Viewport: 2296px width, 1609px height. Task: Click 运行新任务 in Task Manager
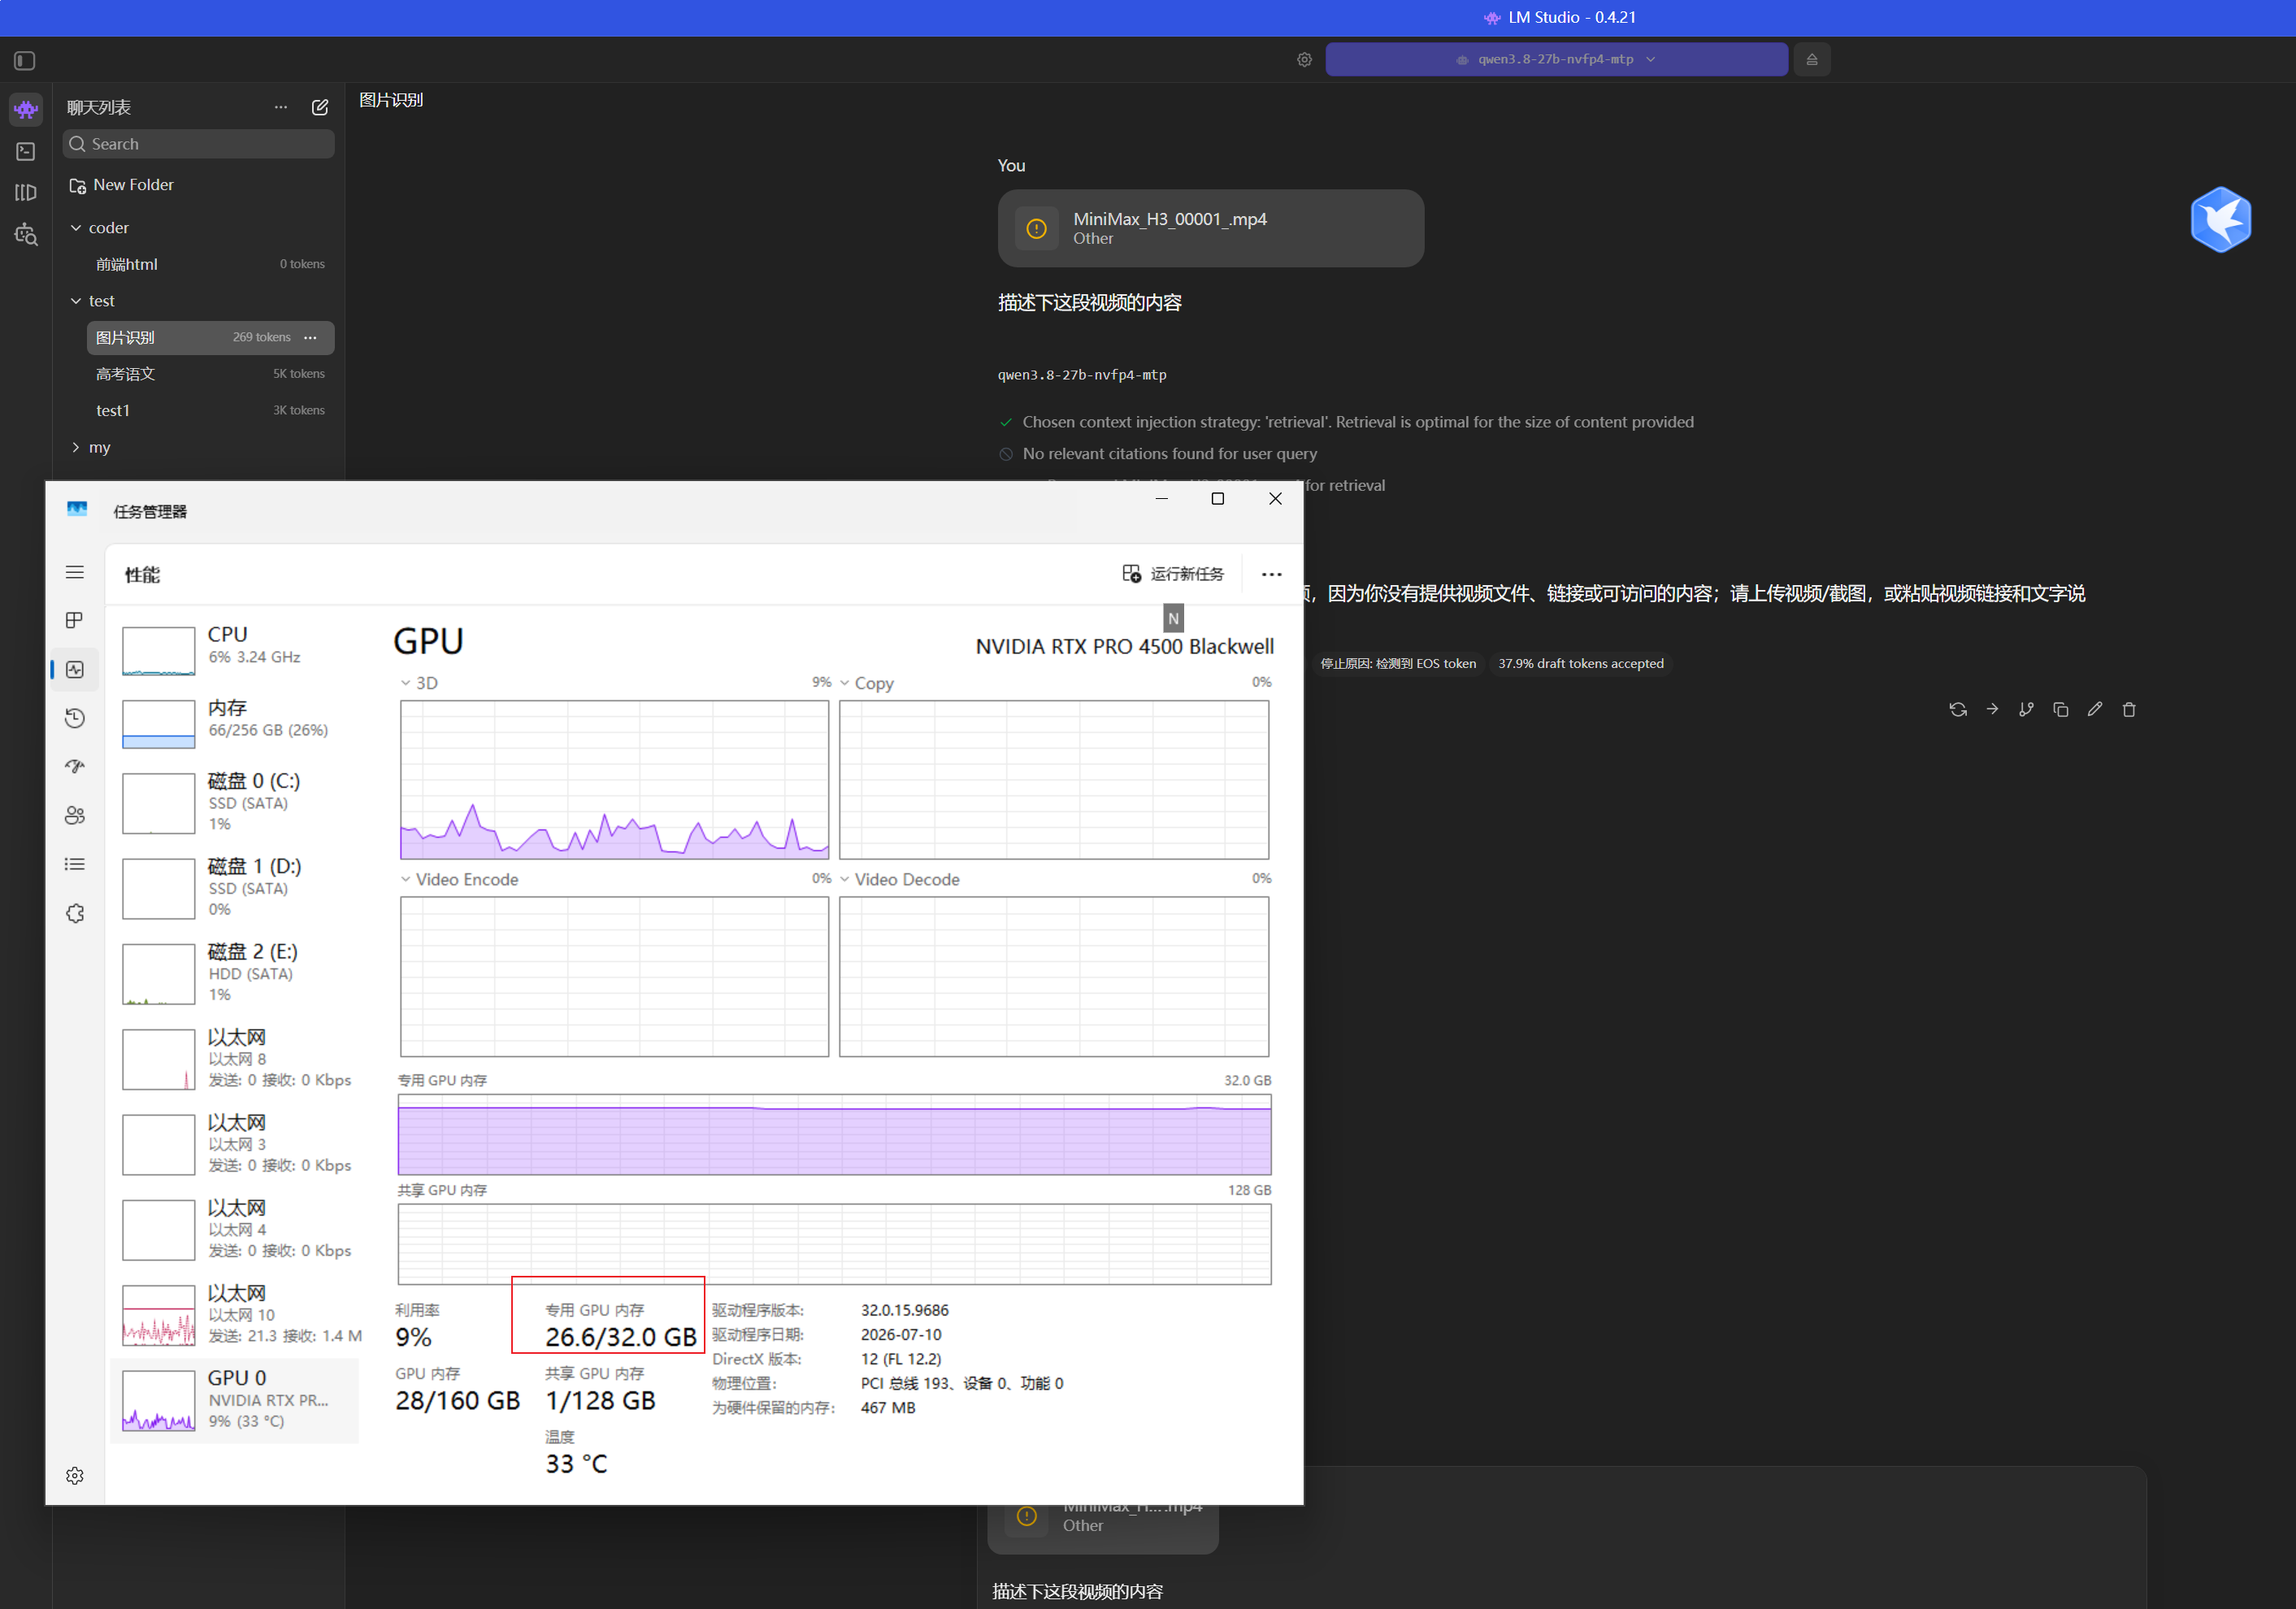[x=1173, y=574]
